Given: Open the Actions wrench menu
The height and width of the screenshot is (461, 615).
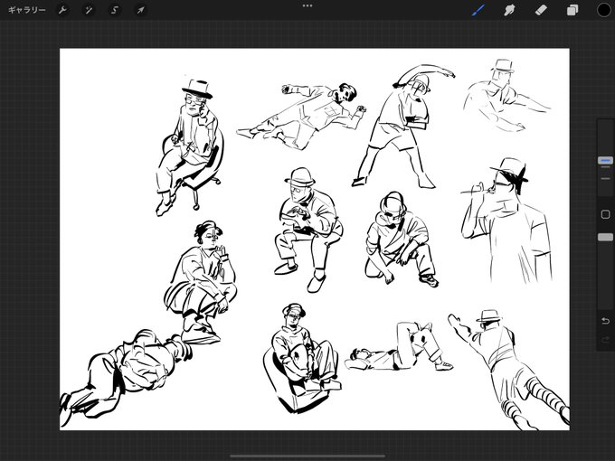Looking at the screenshot, I should click(62, 10).
